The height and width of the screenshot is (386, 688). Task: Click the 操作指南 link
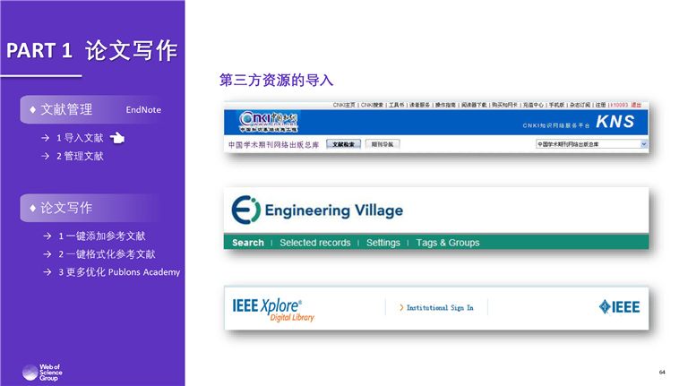(x=445, y=105)
